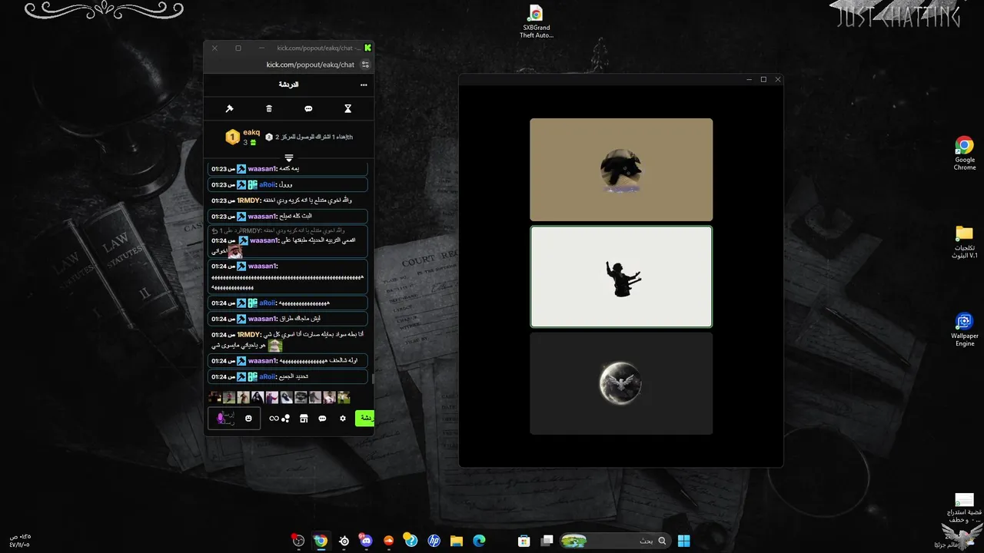This screenshot has width=984, height=553.
Task: Open the speech bubble icon in chat toolbar
Action: (x=308, y=109)
